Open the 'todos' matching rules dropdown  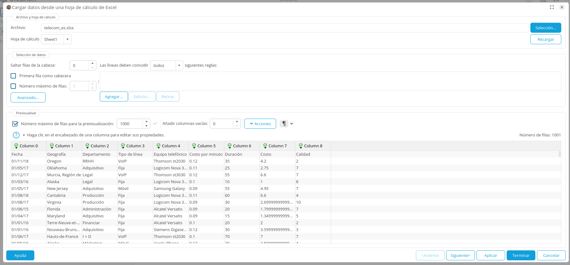click(x=179, y=66)
